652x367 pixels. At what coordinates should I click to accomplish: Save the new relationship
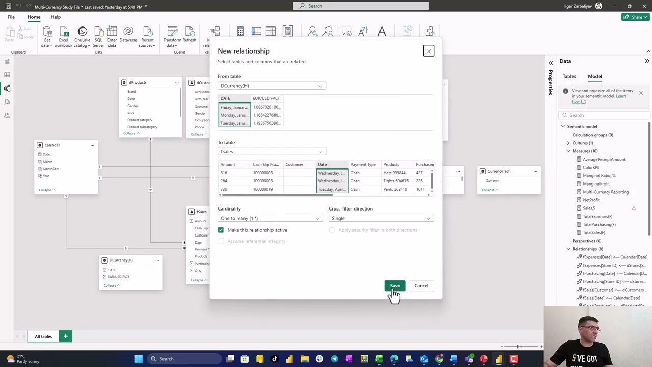point(395,286)
